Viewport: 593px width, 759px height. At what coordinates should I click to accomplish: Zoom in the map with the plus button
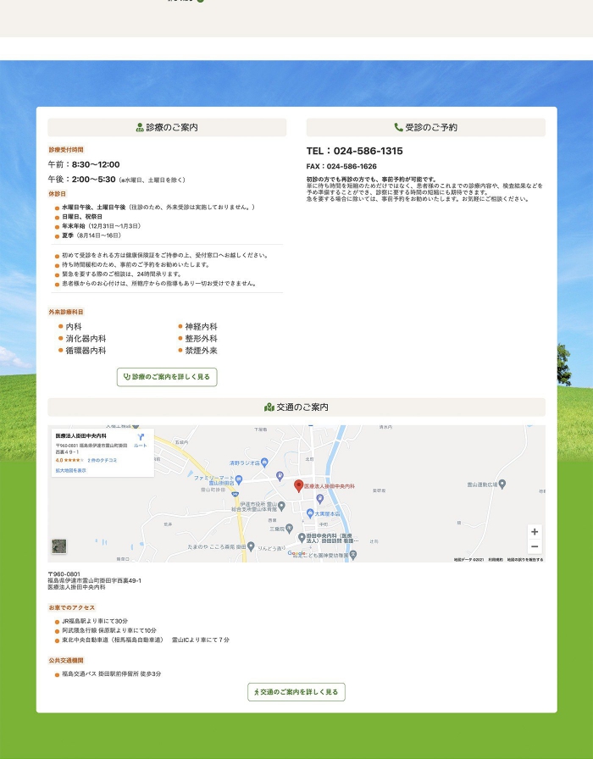pos(535,532)
